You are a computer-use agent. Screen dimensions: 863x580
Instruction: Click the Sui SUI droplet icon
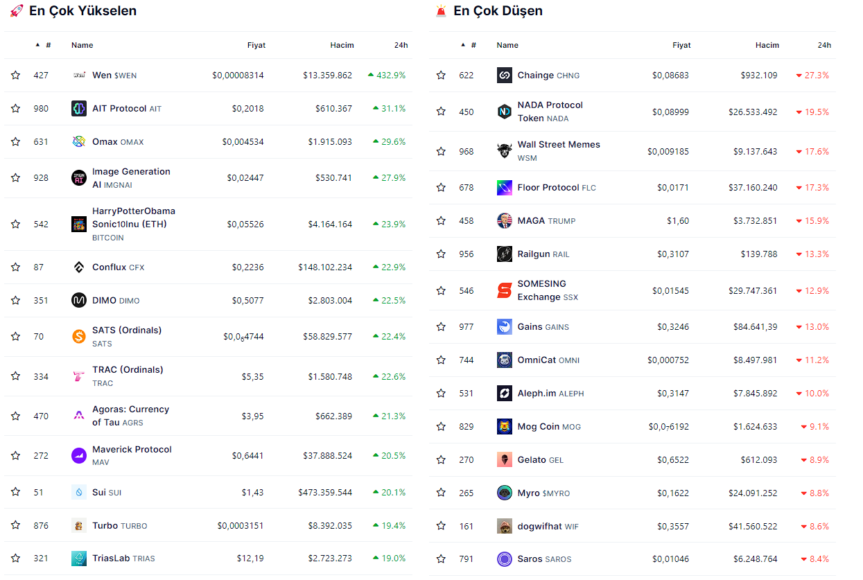pyautogui.click(x=79, y=493)
